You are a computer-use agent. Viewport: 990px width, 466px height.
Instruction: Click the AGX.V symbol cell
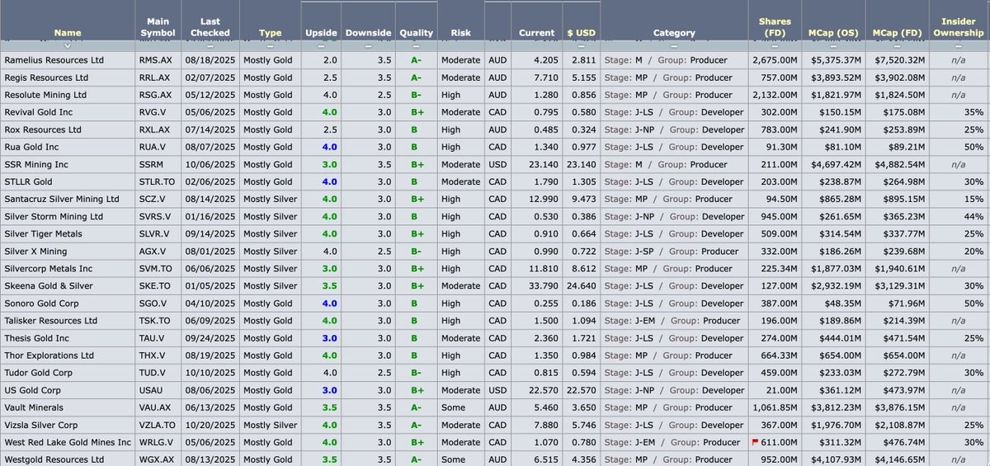(x=153, y=252)
